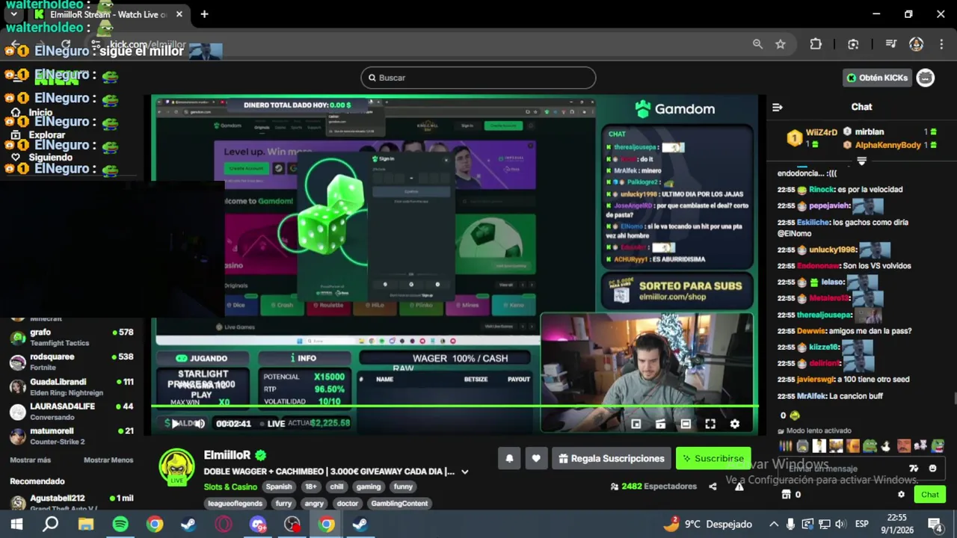Open Chrome profile avatar
Image resolution: width=957 pixels, height=538 pixels.
916,45
